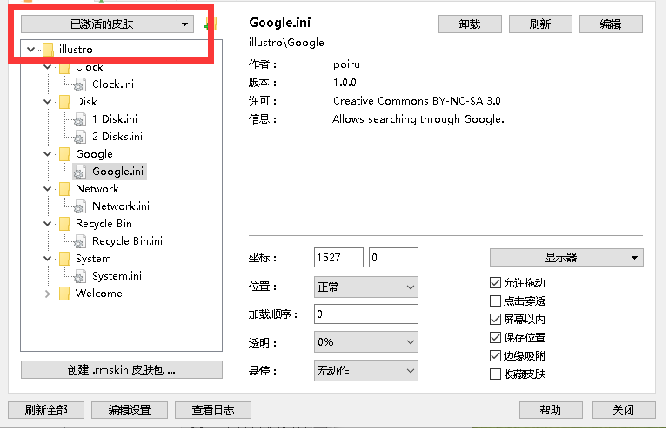Viewport: 669px width, 432px height.
Task: Open the 透明 percentage dropdown
Action: [x=365, y=342]
